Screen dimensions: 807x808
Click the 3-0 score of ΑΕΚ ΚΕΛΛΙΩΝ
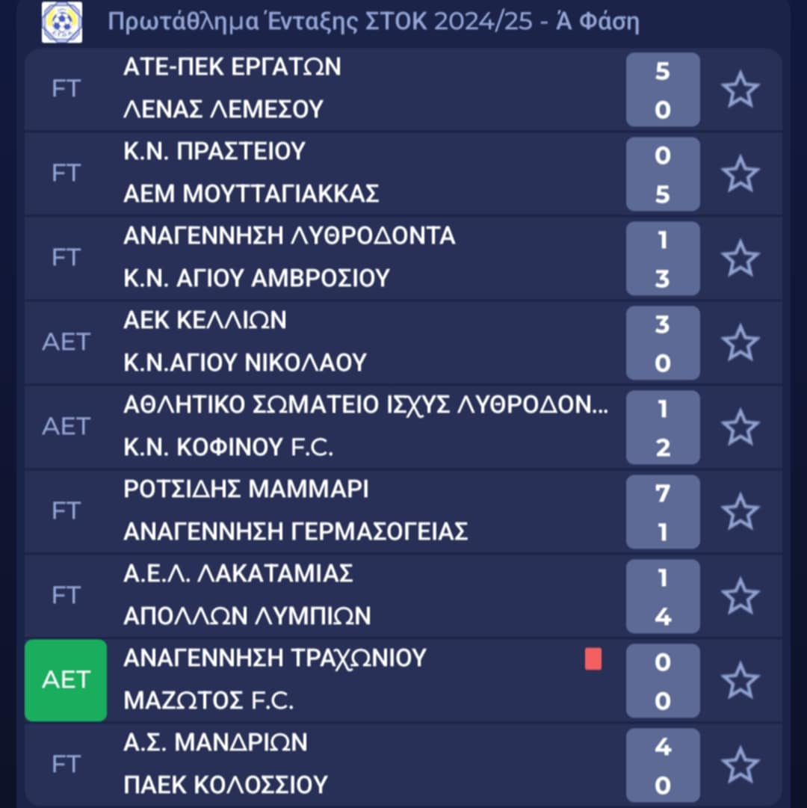tap(663, 343)
